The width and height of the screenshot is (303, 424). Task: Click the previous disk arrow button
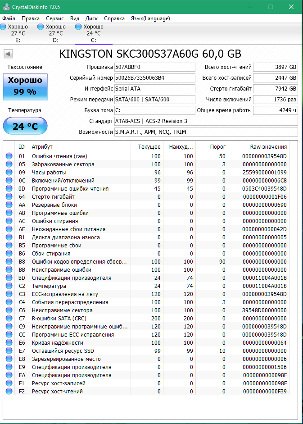8,54
